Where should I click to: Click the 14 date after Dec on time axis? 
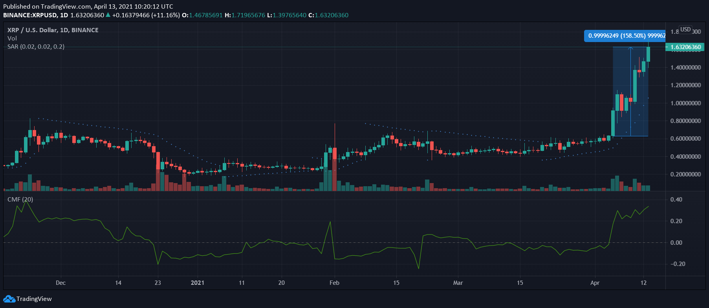(x=118, y=283)
